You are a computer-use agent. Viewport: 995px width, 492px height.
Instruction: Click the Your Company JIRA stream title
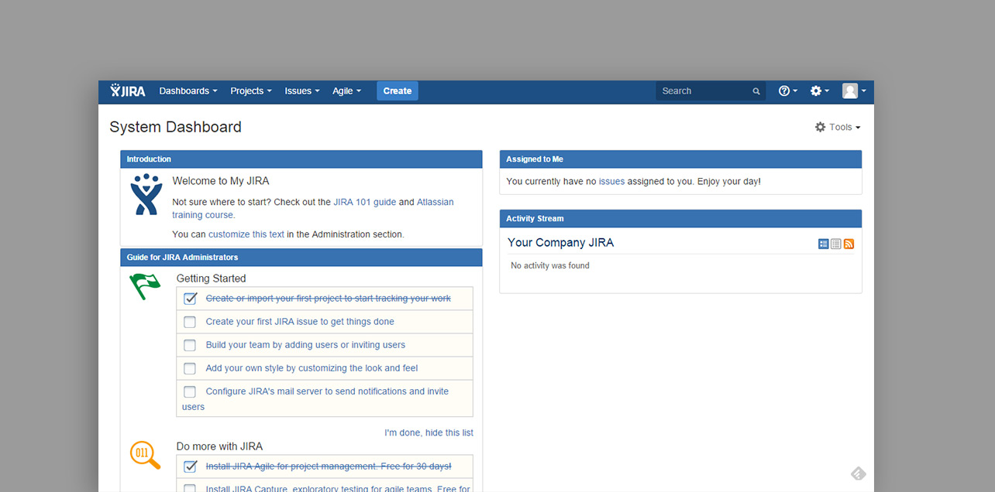pyautogui.click(x=560, y=243)
